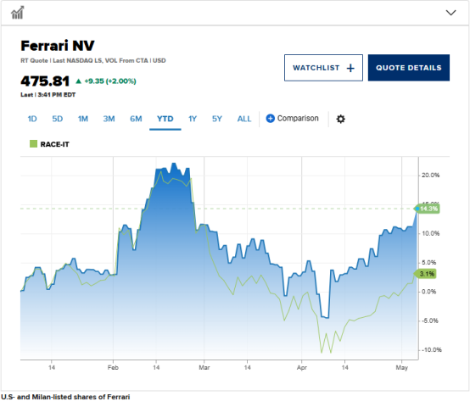Click the RT Quote source line
Image resolution: width=470 pixels, height=407 pixels.
click(93, 60)
